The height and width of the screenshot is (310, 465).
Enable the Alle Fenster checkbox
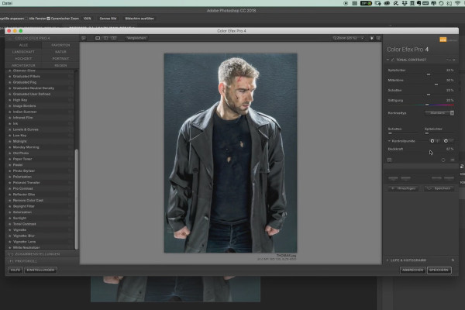pos(26,19)
